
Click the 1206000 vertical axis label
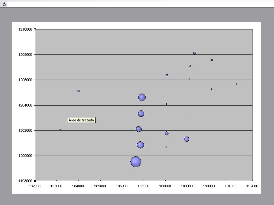click(x=25, y=80)
